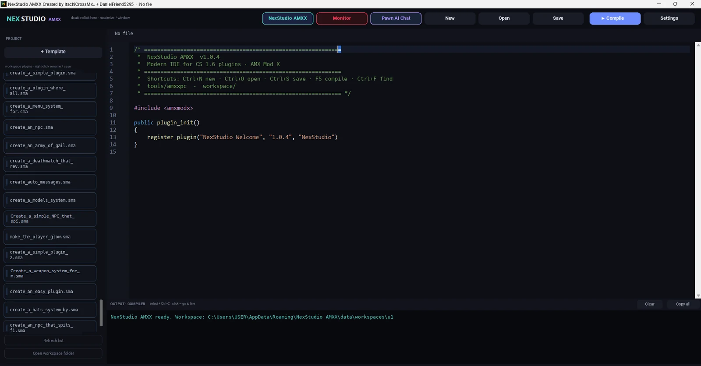
Task: Open create_an_npc.sma plugin file
Action: click(x=50, y=127)
